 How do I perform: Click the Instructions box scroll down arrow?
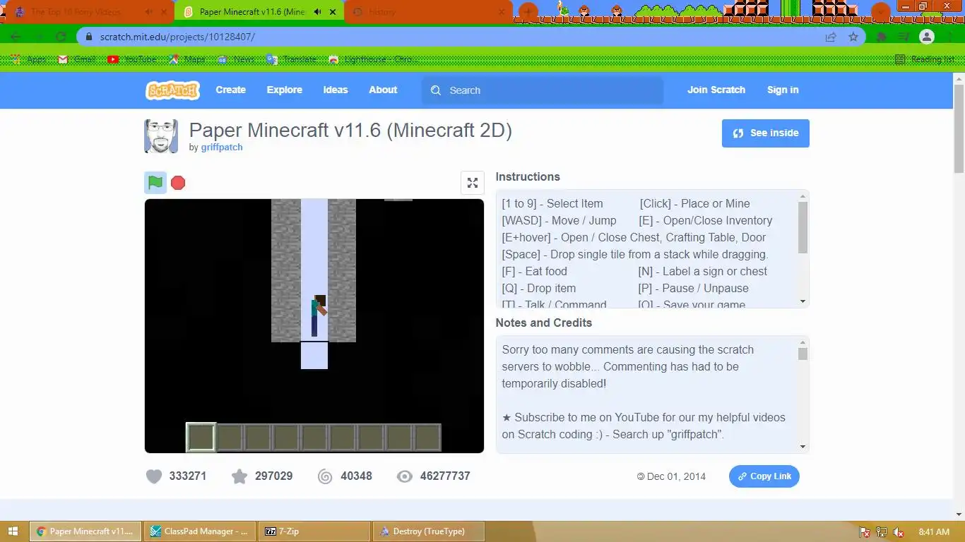pos(803,301)
